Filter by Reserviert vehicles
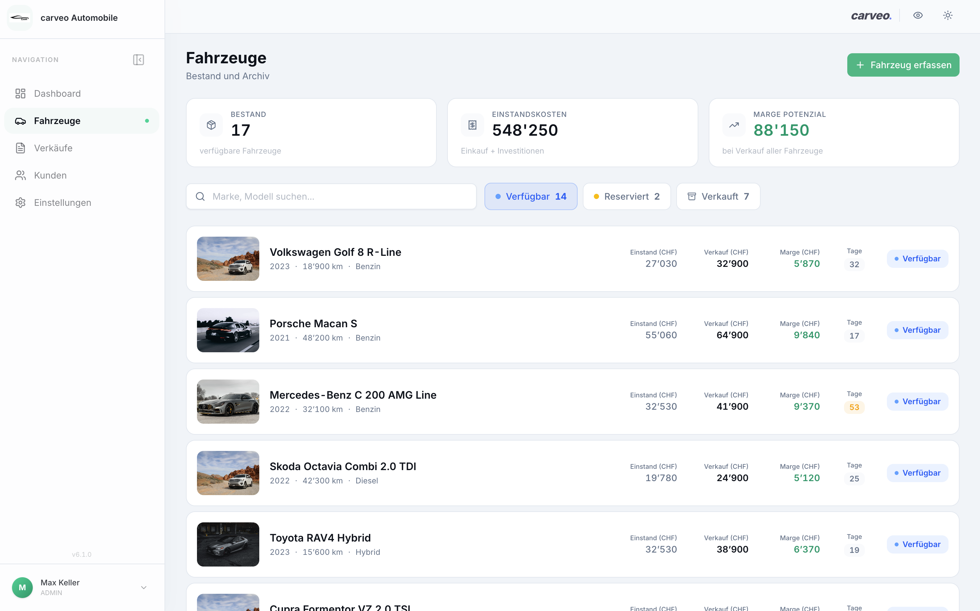Viewport: 980px width, 611px height. pyautogui.click(x=626, y=196)
